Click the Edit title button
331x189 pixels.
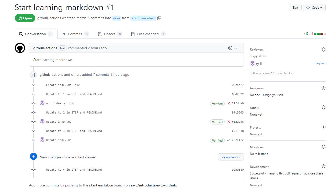click(x=295, y=8)
